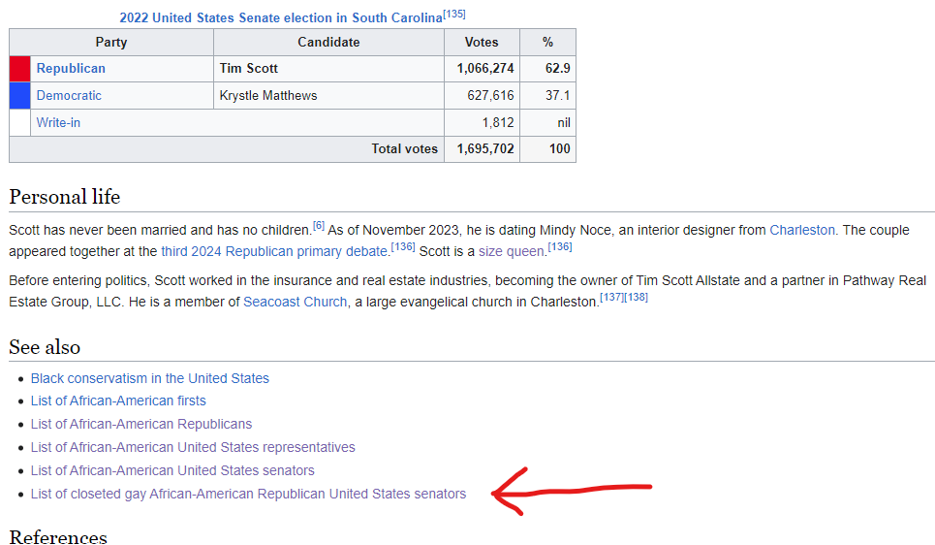935x545 pixels.
Task: Click the References heading
Action: (x=58, y=536)
